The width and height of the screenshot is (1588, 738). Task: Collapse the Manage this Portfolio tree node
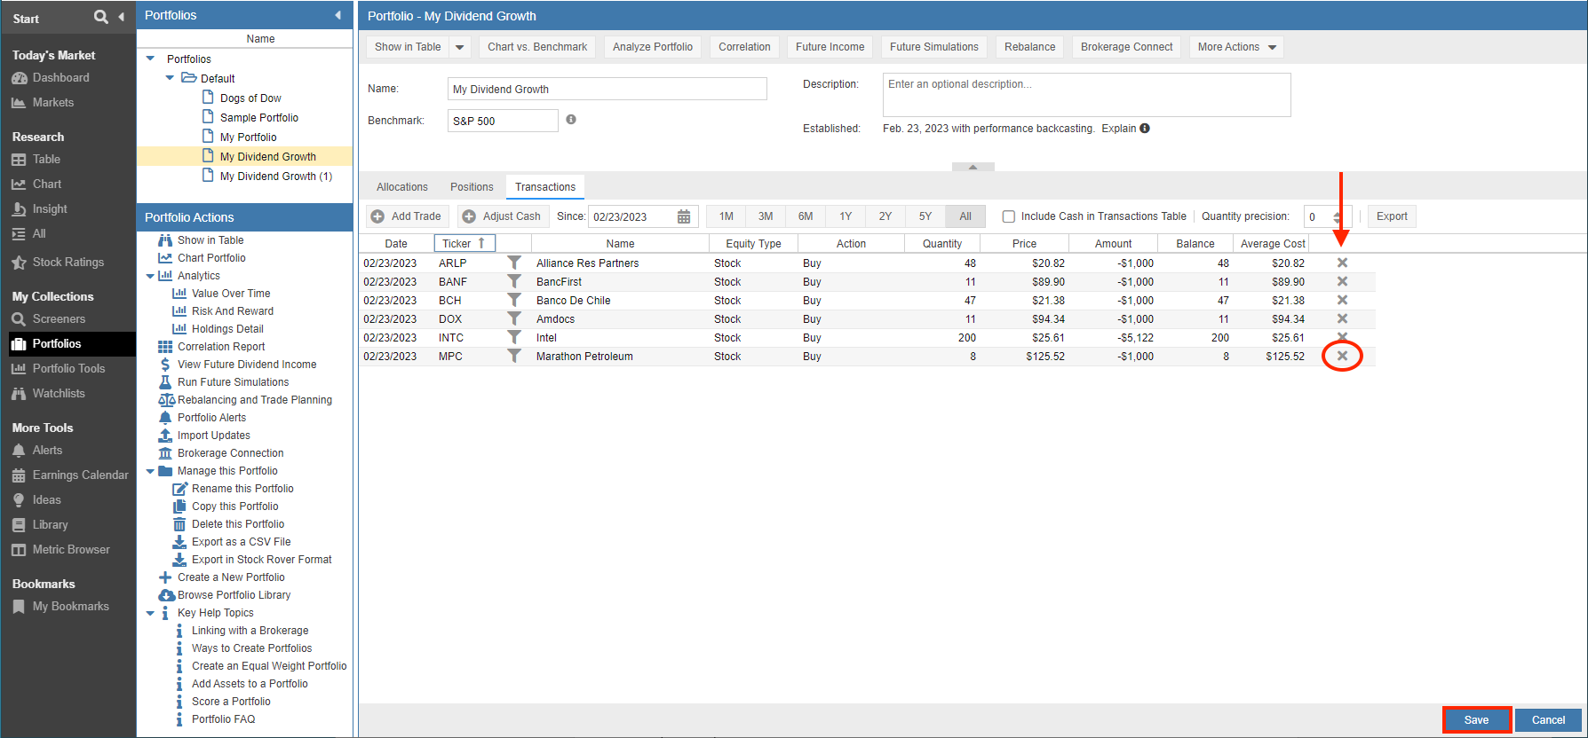pos(150,471)
